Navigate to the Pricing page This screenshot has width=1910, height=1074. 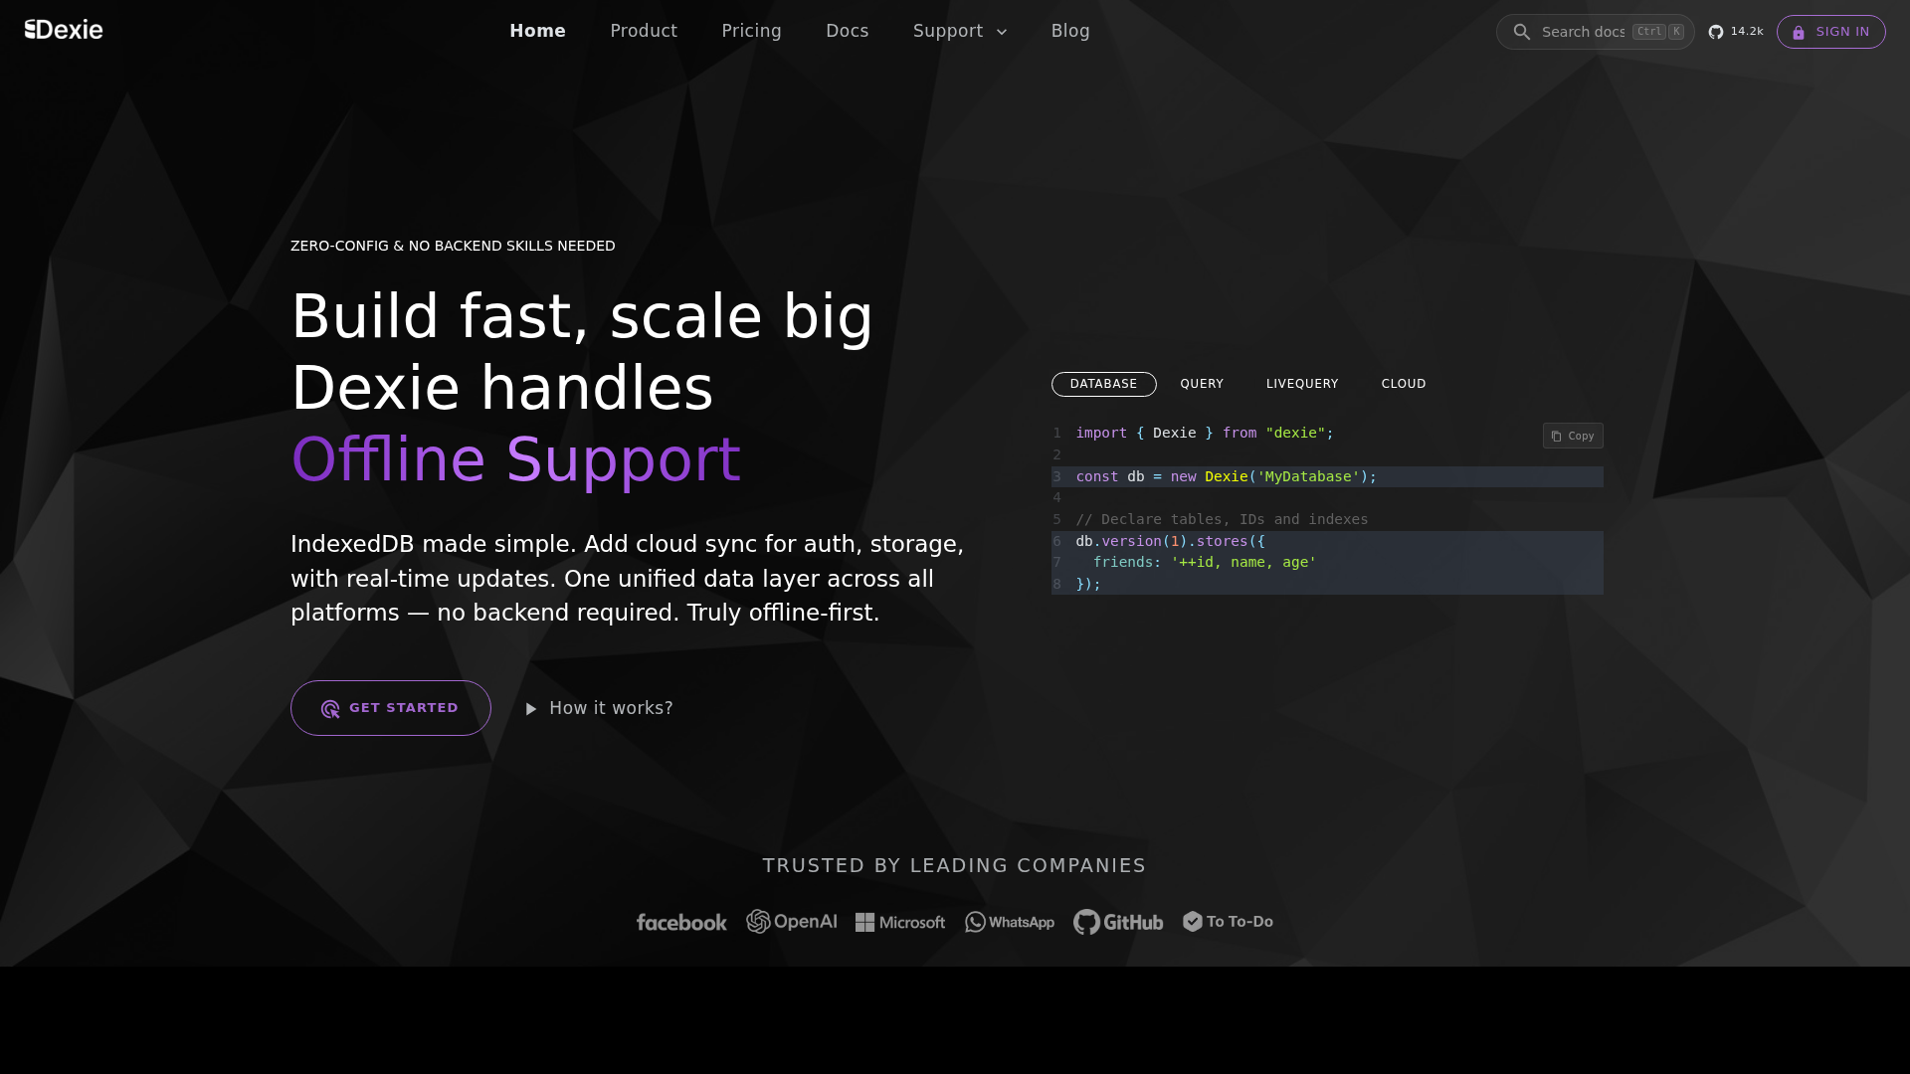751,31
